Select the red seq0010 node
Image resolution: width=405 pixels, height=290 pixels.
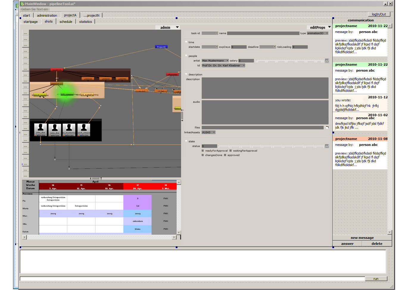tap(57, 70)
